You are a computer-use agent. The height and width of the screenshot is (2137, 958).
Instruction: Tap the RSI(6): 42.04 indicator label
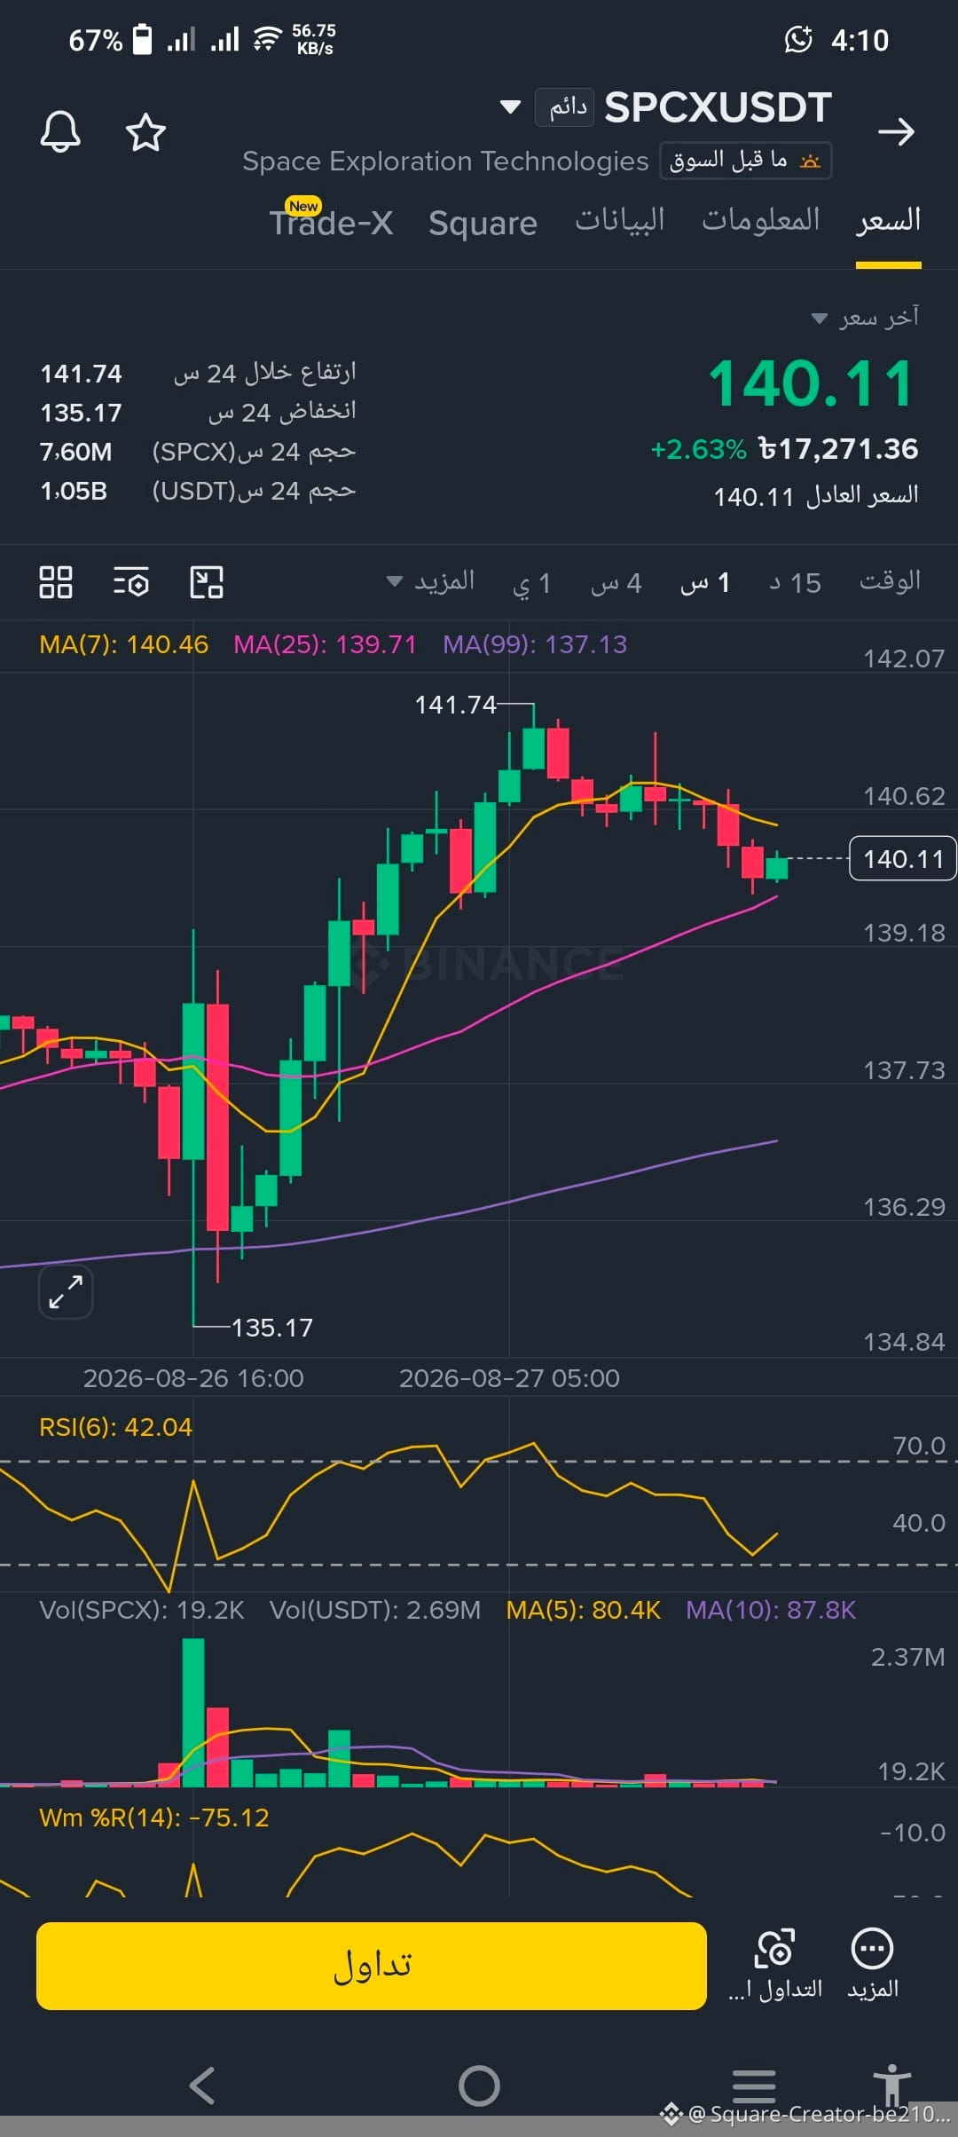point(115,1427)
